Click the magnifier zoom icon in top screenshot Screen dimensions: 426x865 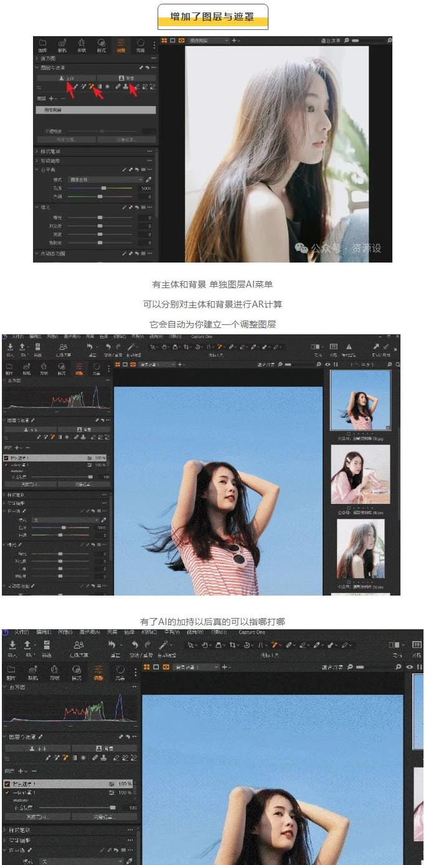pyautogui.click(x=347, y=40)
